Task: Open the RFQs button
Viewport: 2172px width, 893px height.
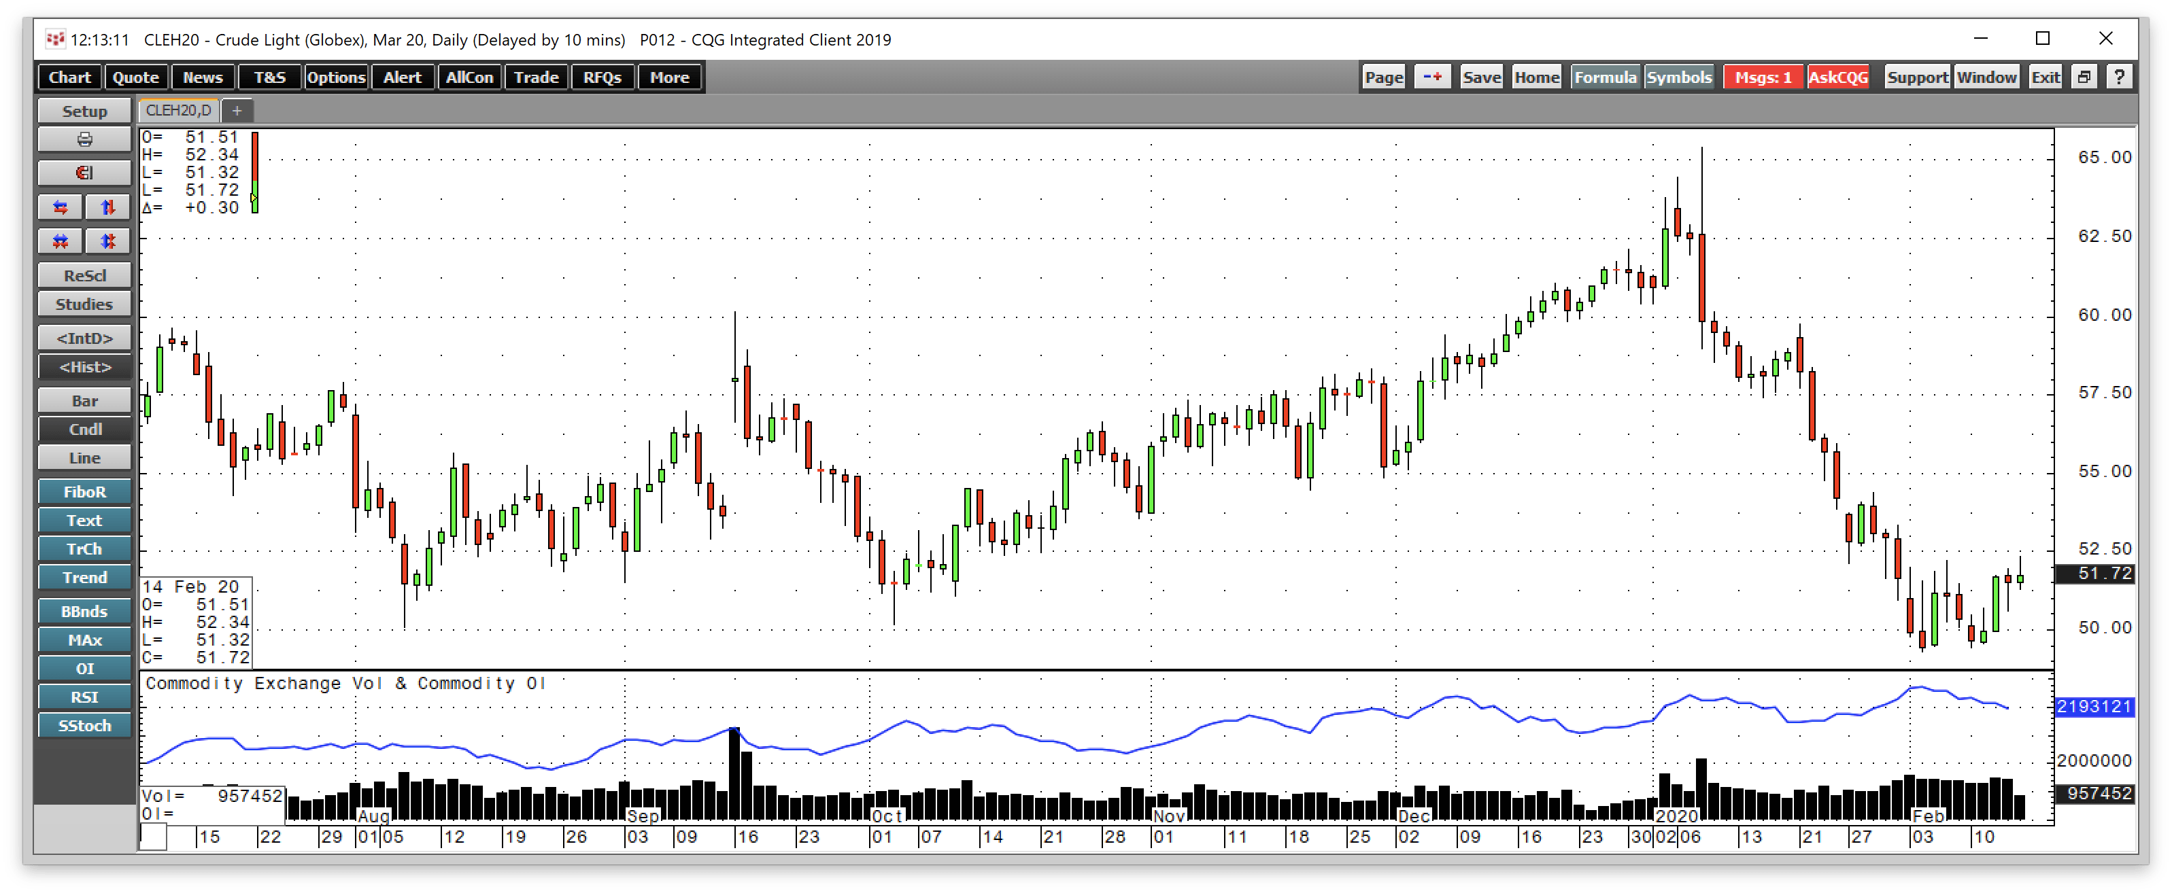Action: (602, 77)
